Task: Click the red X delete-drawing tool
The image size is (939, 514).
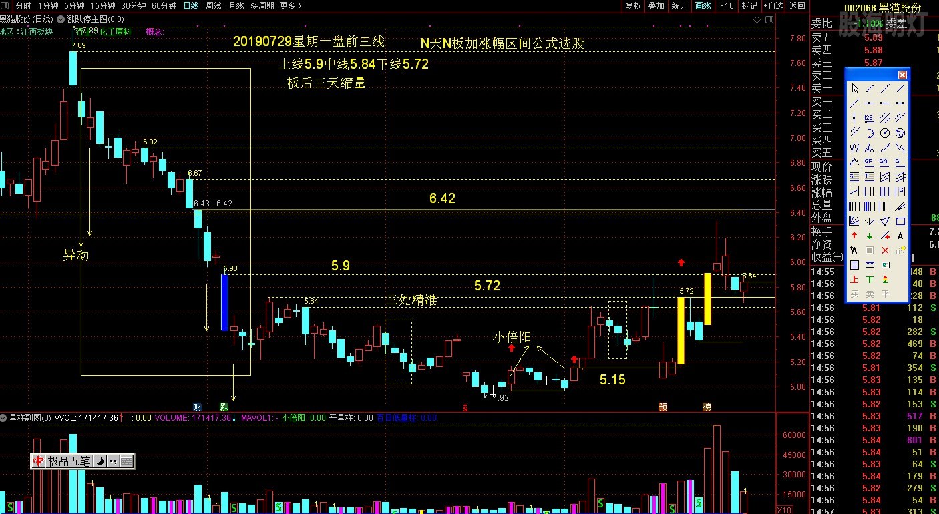Action: [885, 250]
